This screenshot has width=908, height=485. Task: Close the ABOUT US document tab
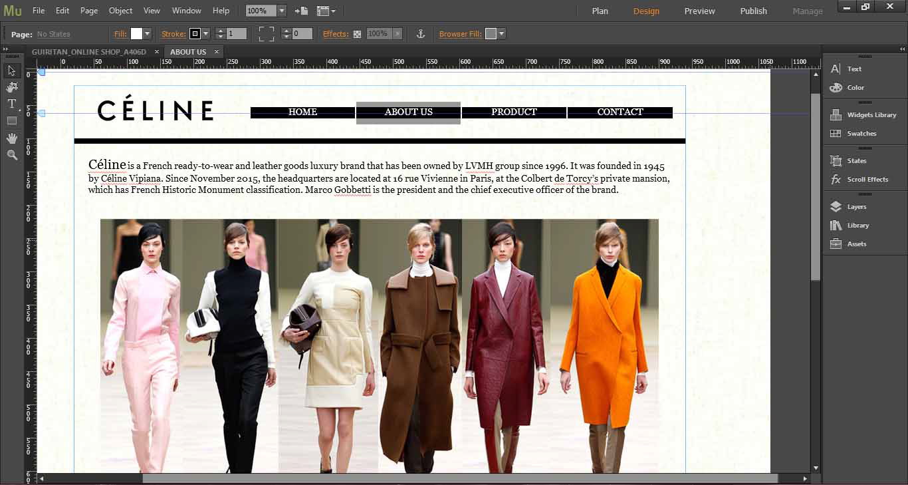point(217,52)
